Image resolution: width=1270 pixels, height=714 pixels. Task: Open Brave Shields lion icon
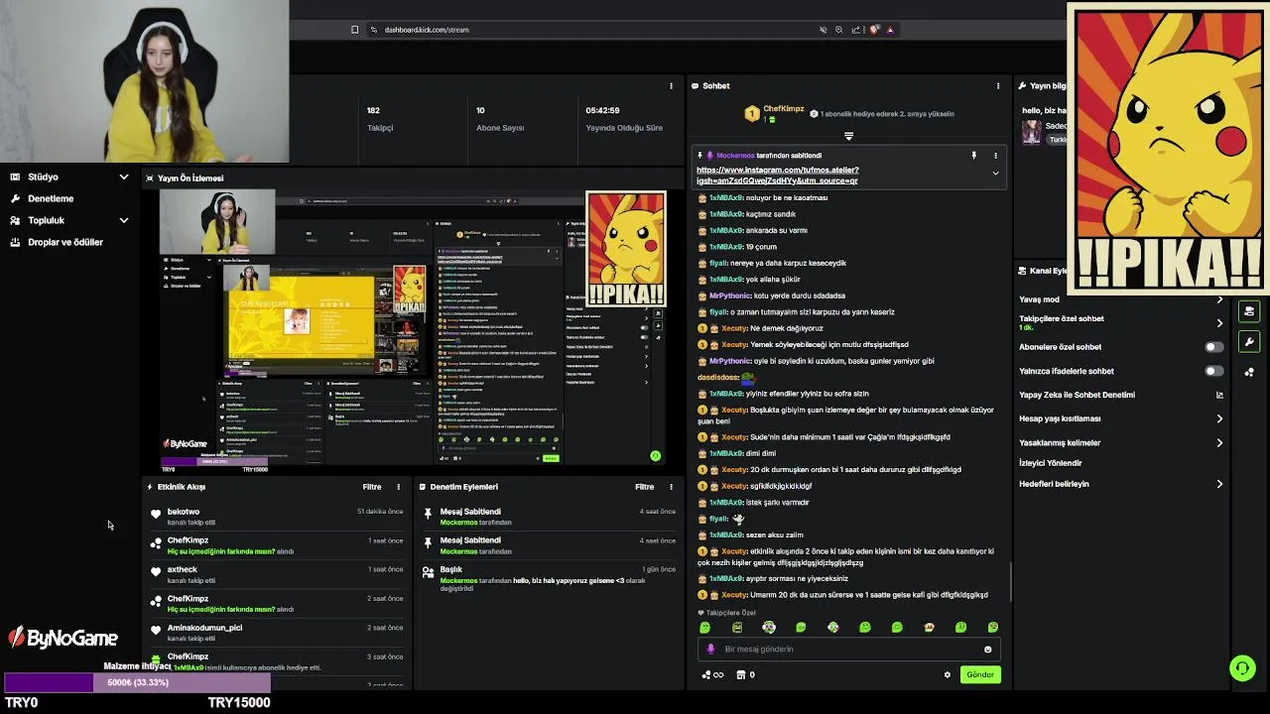(x=874, y=30)
